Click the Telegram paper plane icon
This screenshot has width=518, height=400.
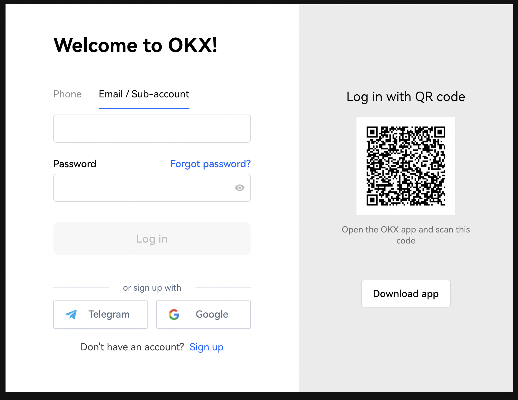tap(71, 314)
